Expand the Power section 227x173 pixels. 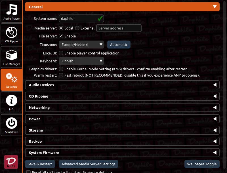[122, 119]
